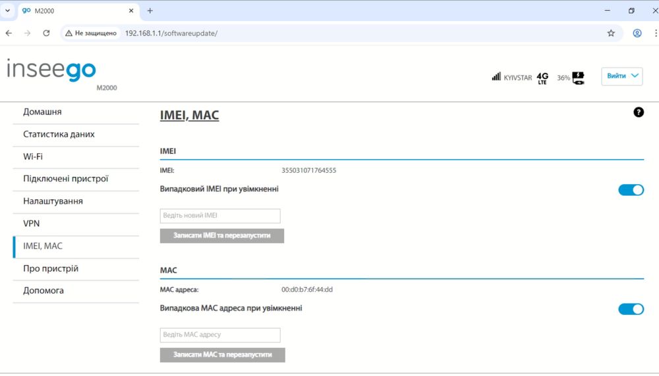
Task: Click Записати IMEI та перезапустити button
Action: click(x=222, y=235)
